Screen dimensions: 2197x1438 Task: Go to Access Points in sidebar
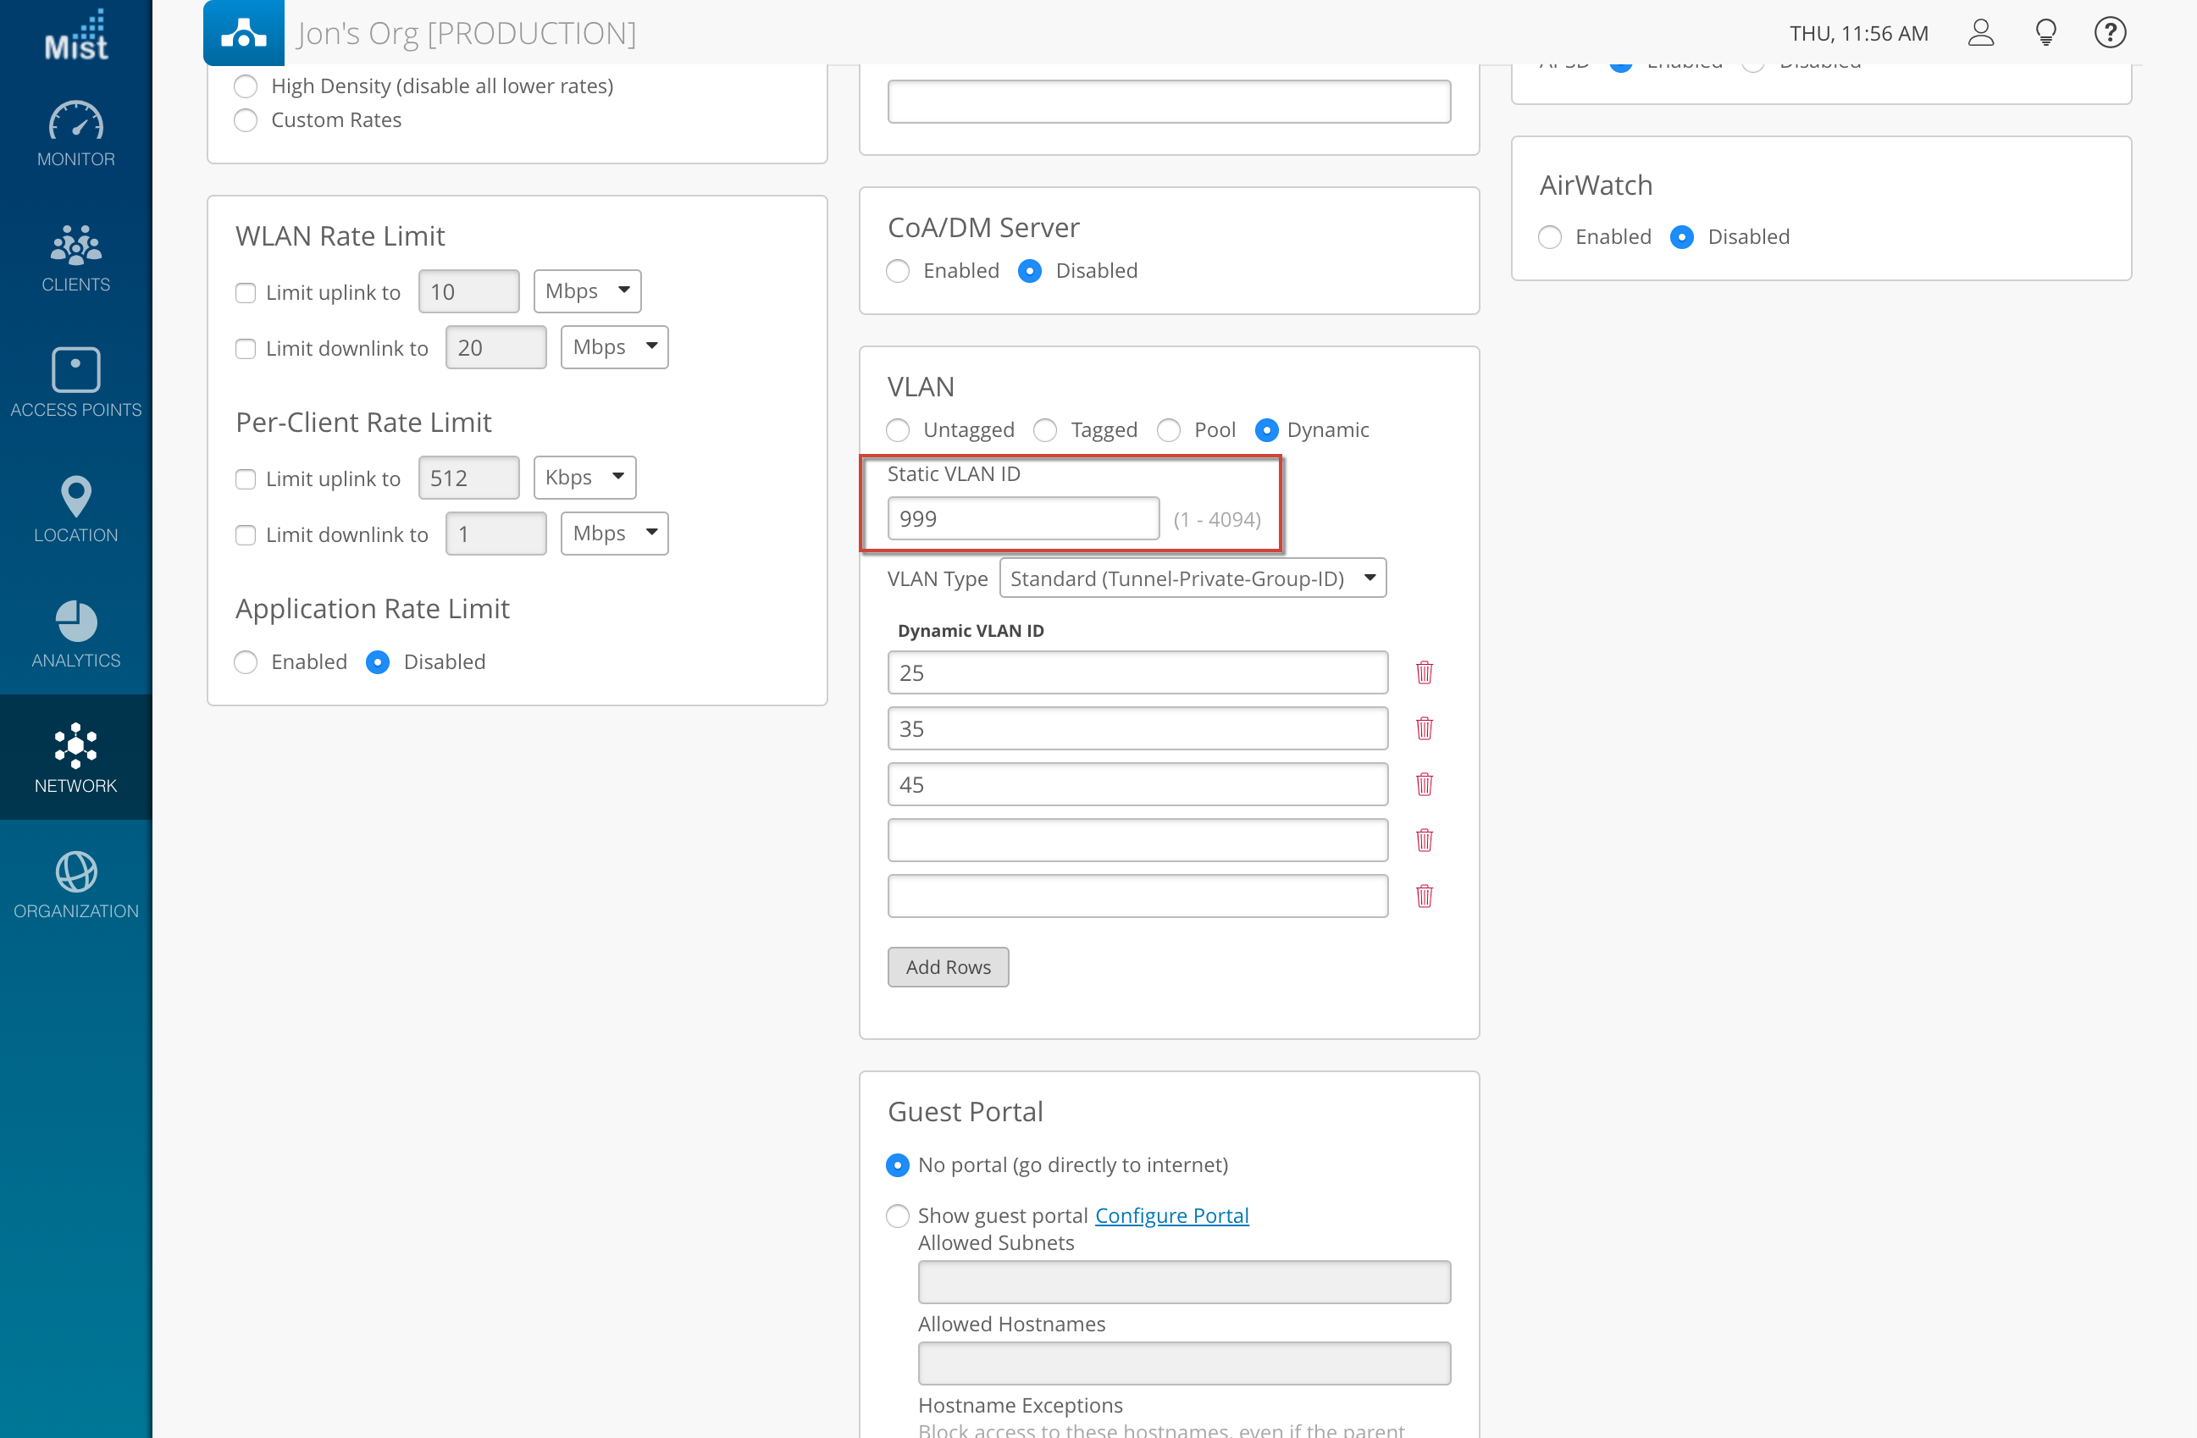coord(75,382)
